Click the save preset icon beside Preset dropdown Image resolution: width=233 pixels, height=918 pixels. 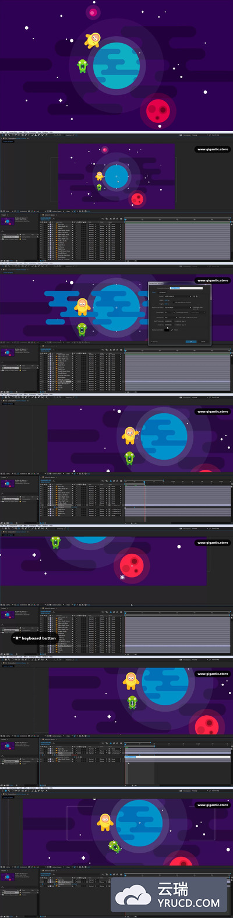point(194,296)
